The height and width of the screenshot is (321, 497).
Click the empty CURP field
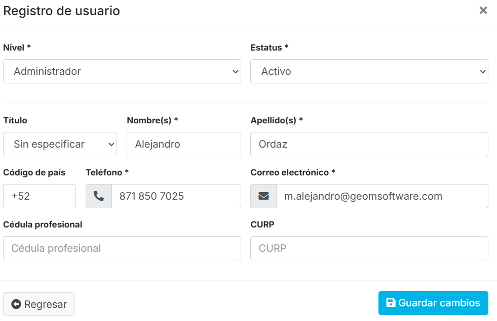369,248
